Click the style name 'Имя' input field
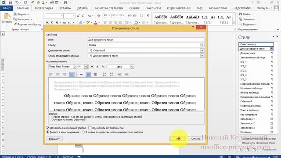The width and height of the screenshot is (281, 158). coord(146,39)
